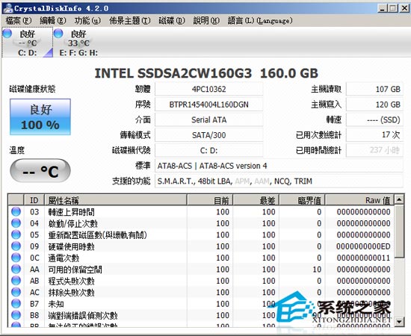Click the 屬性名稱 column header
Image resolution: width=411 pixels, height=336 pixels.
tap(116, 200)
